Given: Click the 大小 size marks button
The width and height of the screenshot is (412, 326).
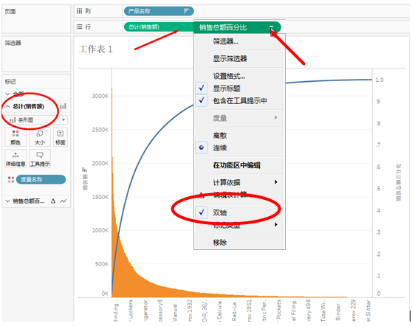Looking at the screenshot, I should pos(40,137).
